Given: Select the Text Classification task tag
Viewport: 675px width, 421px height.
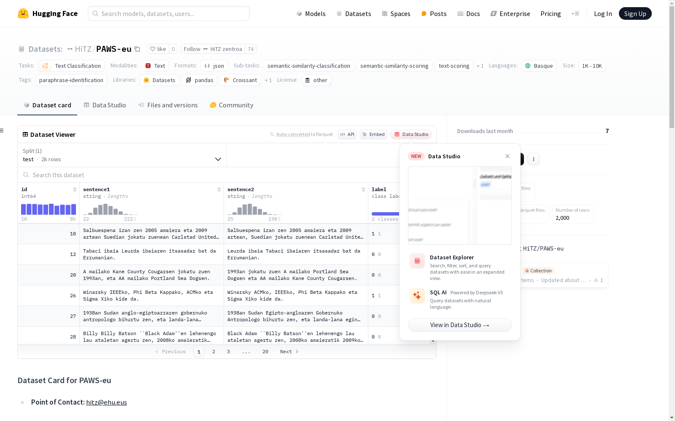Looking at the screenshot, I should tap(71, 66).
